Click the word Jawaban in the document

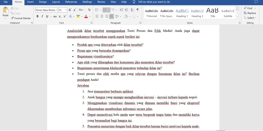(83, 85)
